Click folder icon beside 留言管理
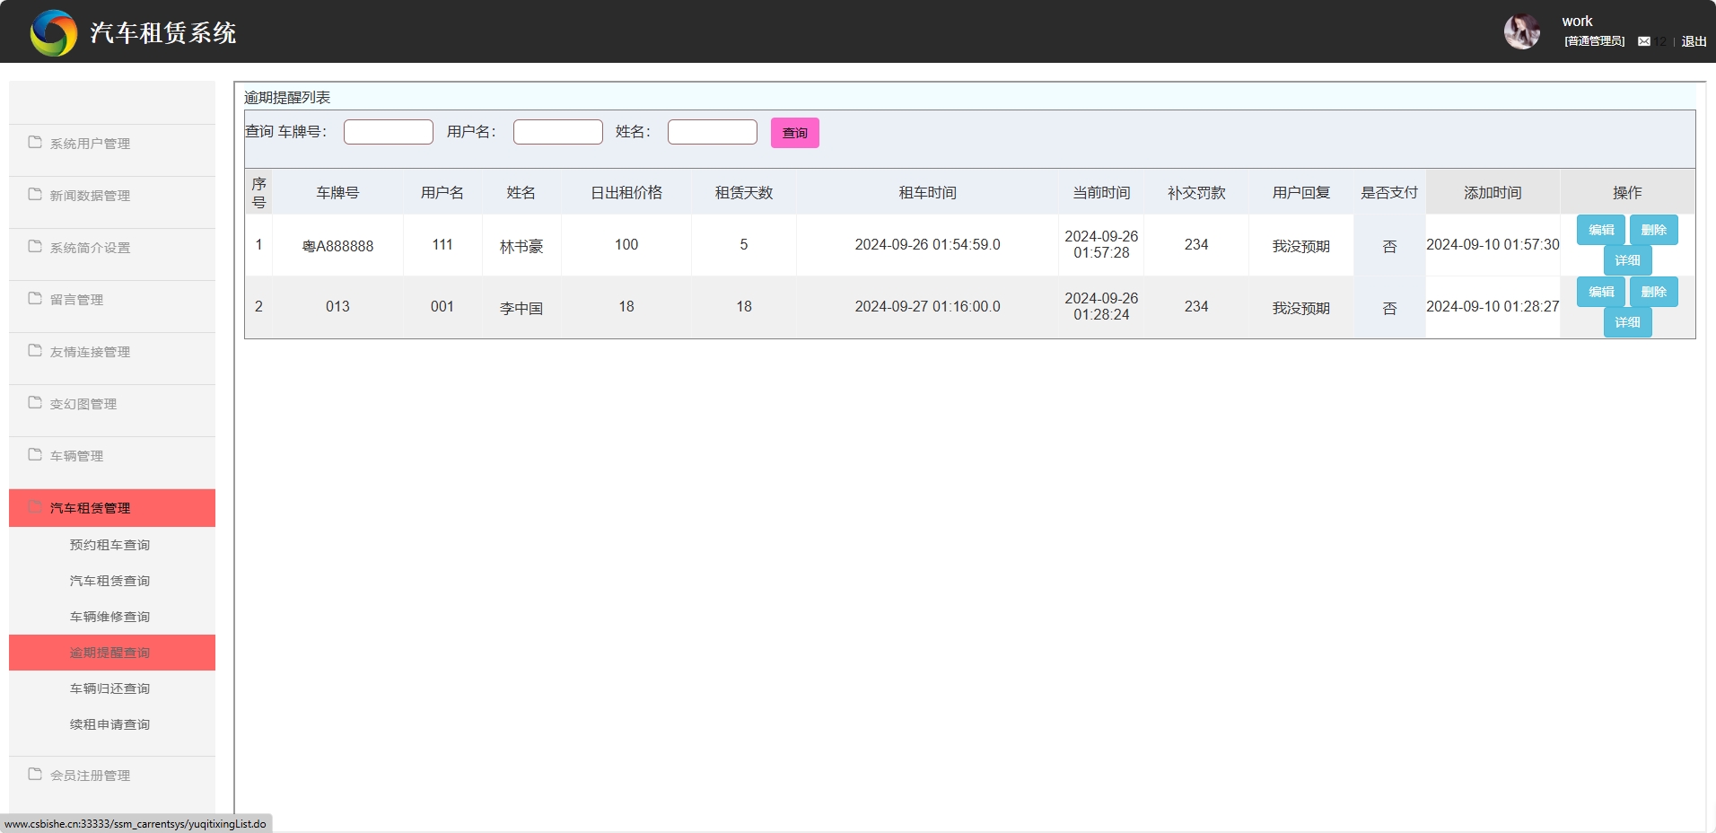This screenshot has width=1716, height=833. (35, 299)
